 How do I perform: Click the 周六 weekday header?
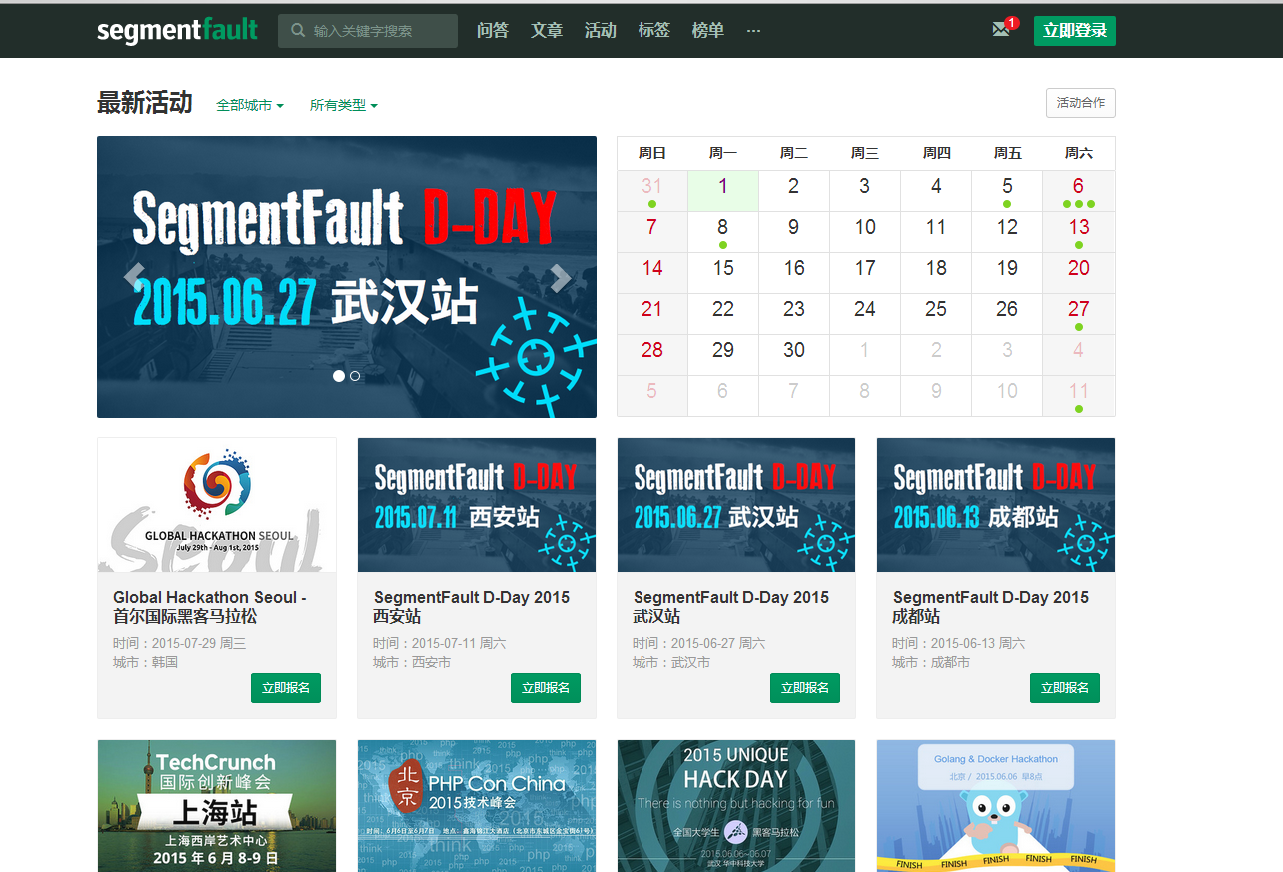tap(1079, 153)
